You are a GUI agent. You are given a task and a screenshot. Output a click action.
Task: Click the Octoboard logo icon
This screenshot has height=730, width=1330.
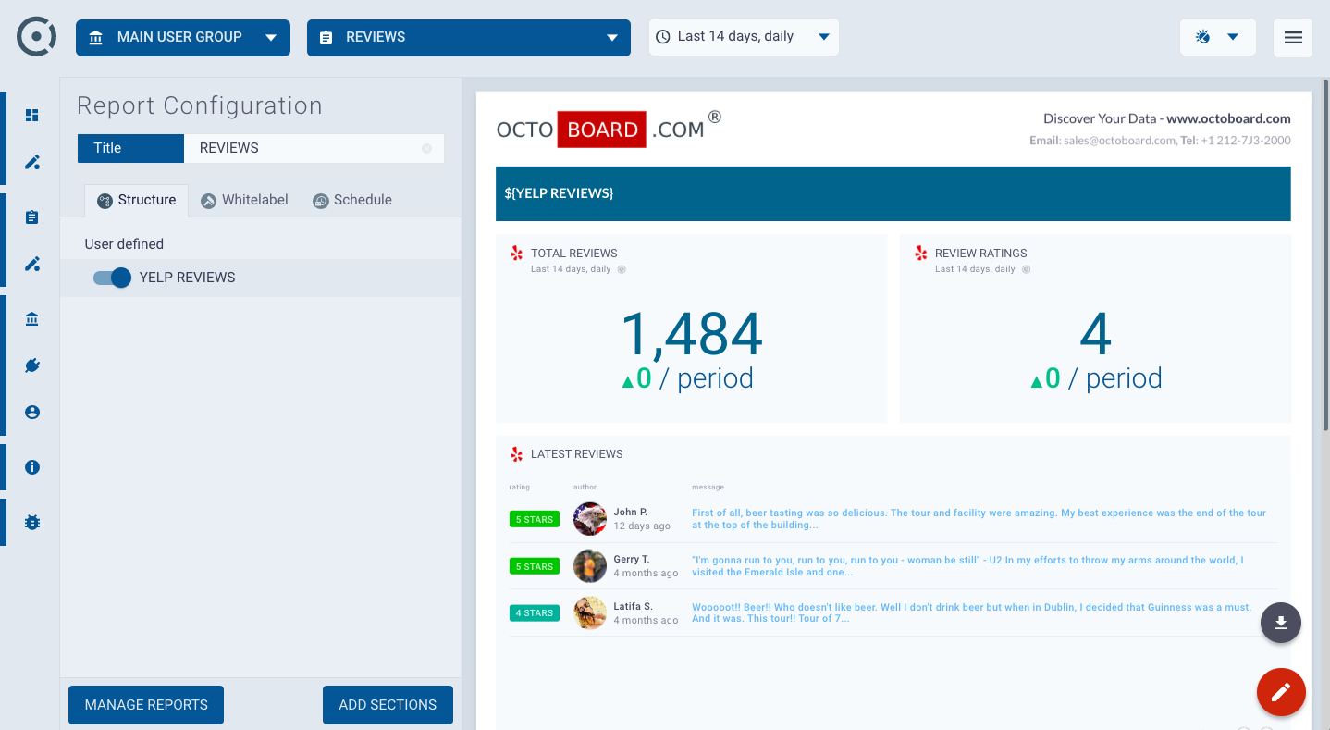tap(37, 37)
